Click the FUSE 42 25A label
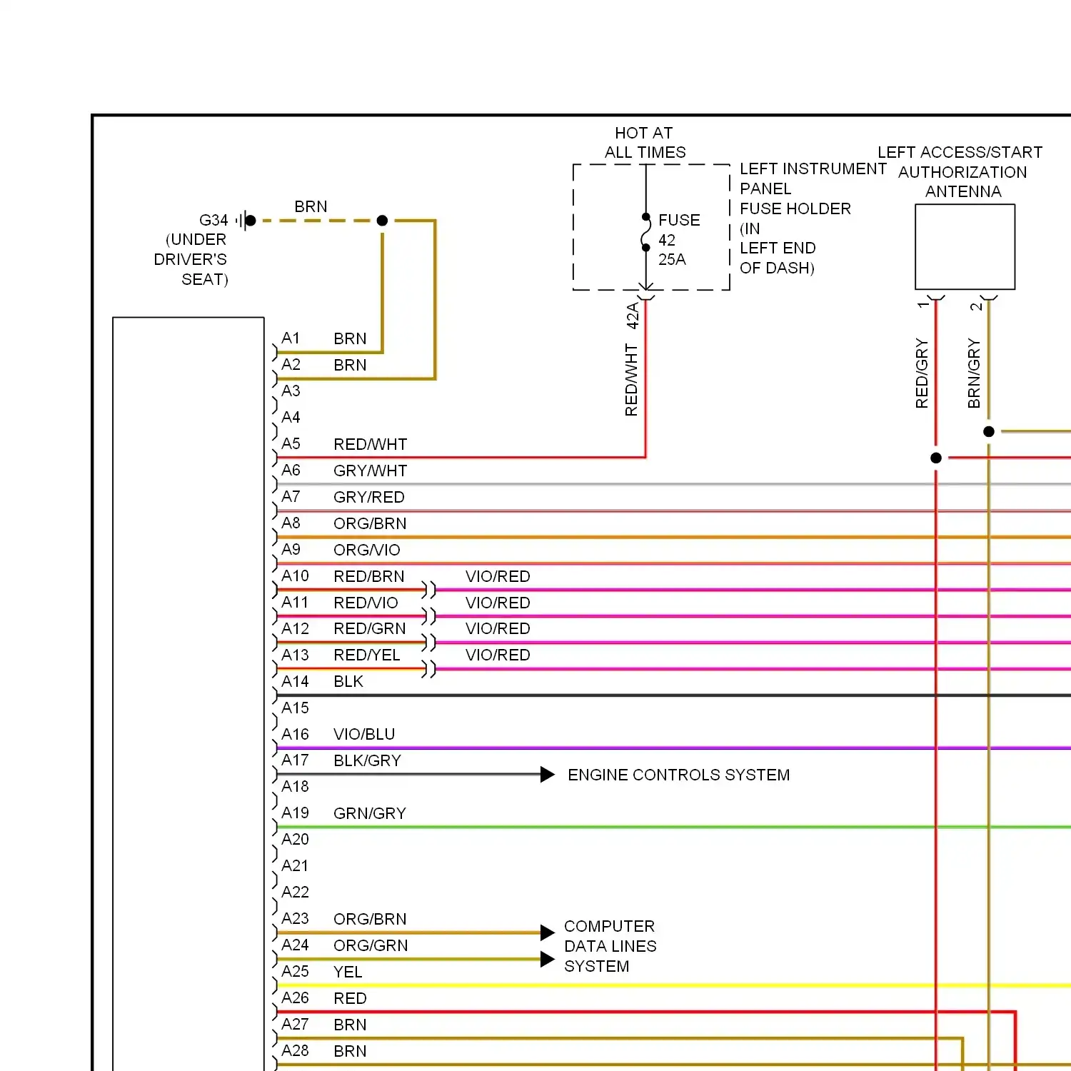Screen dimensions: 1071x1071 (x=679, y=240)
